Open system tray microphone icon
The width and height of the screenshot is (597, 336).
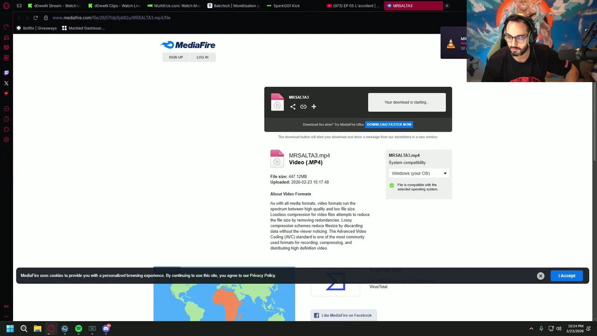(541, 329)
